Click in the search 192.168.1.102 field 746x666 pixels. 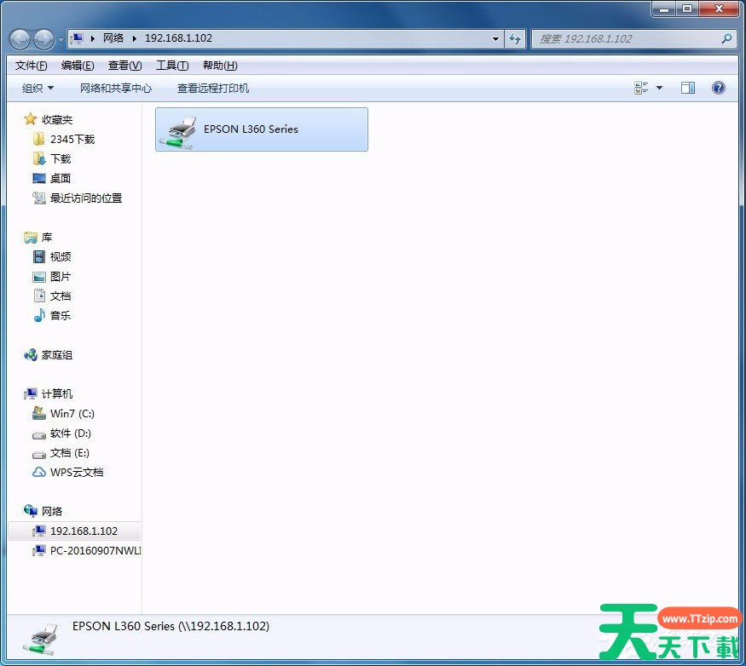tap(627, 38)
